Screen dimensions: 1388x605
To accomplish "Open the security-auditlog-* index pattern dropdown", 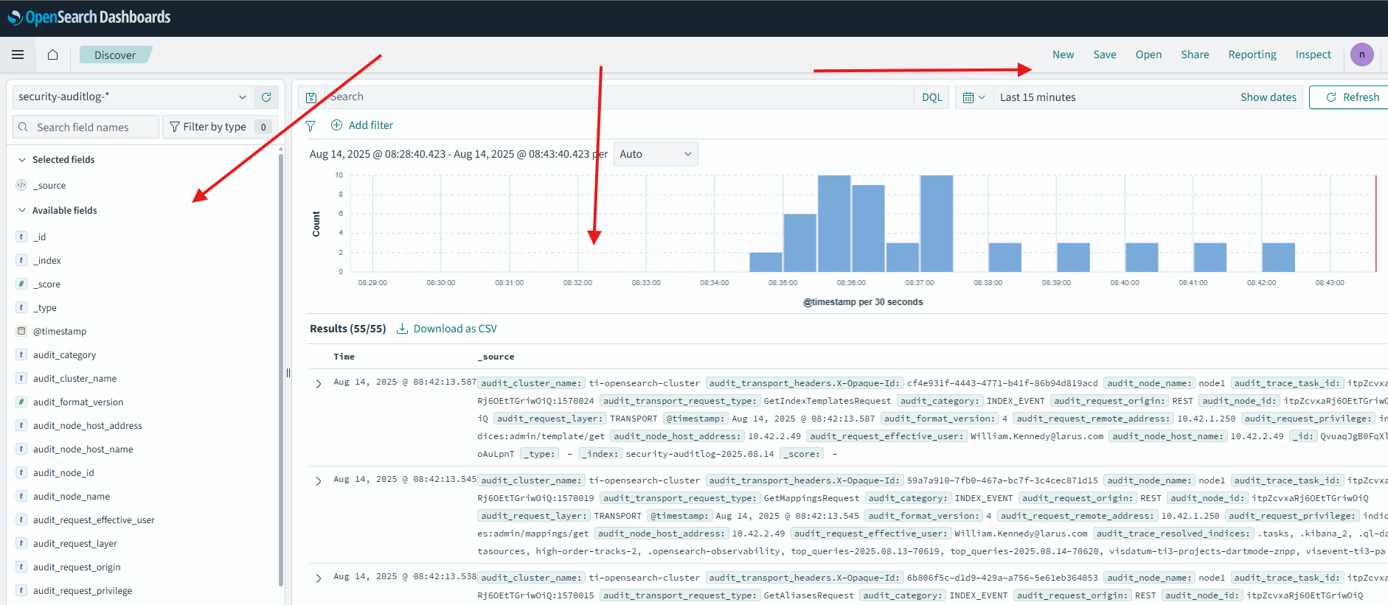I will tap(133, 97).
